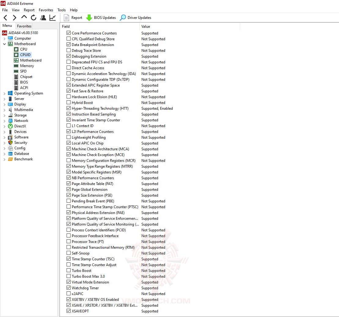Open the Motherboard sub-item icon
Screen dimensions: 339x317
pos(16,60)
